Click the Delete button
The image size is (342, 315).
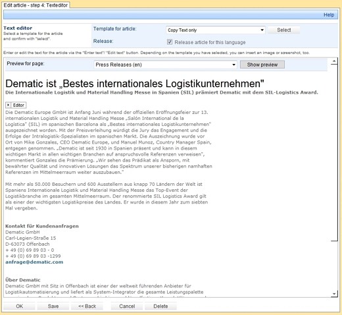click(160, 306)
